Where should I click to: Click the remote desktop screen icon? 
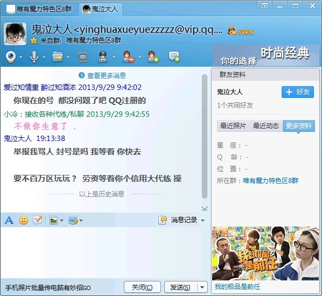(x=83, y=57)
